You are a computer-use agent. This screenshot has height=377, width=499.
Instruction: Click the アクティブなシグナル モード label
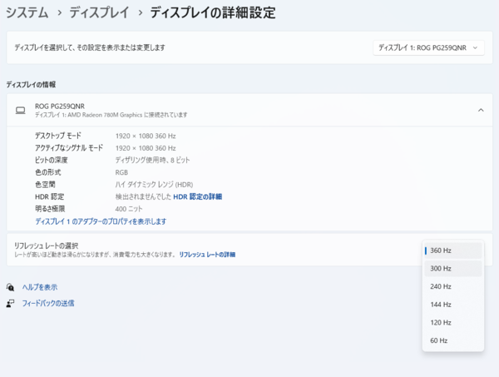69,148
